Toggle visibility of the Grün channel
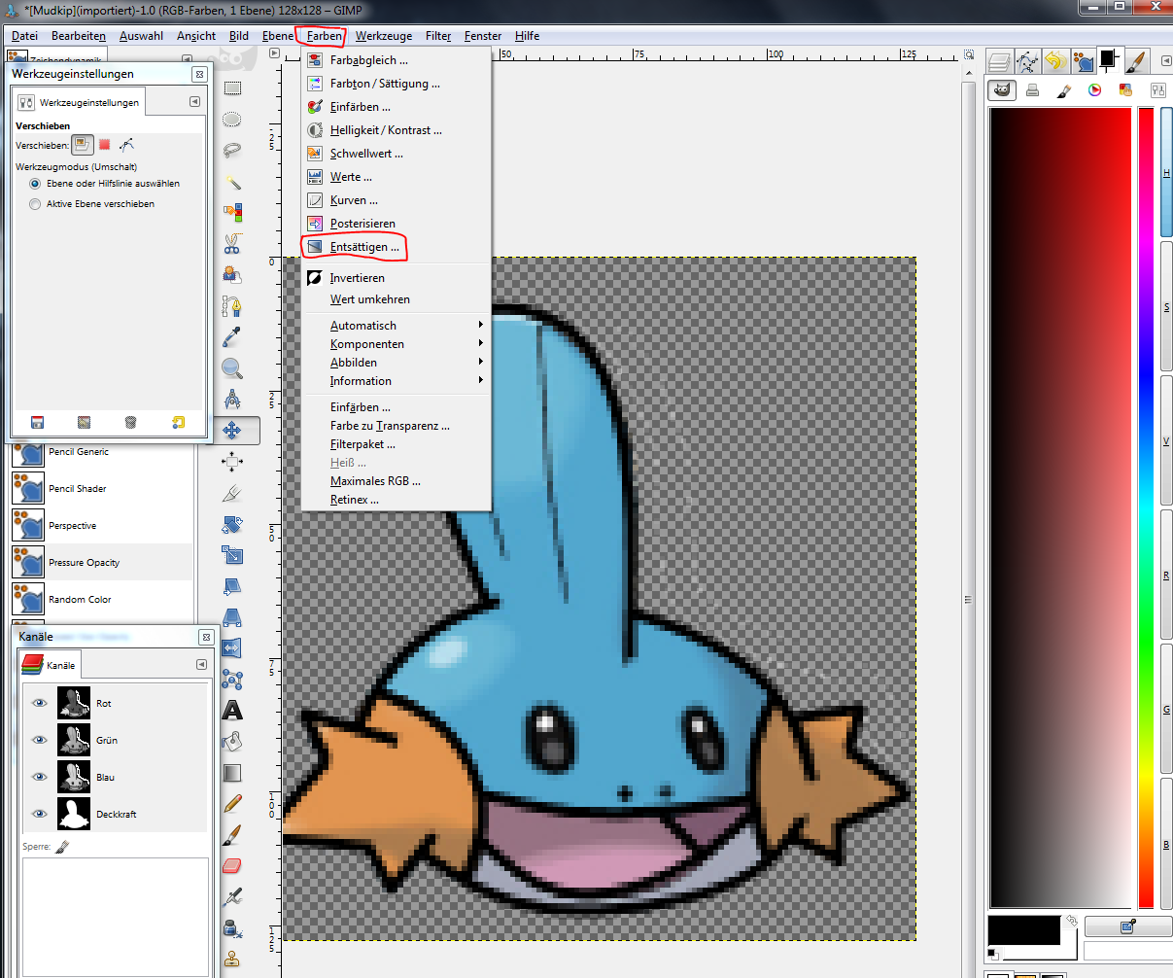 [40, 740]
